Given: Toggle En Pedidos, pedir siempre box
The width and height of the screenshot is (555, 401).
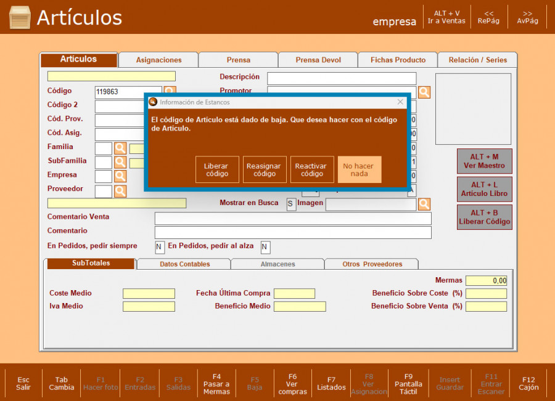Looking at the screenshot, I should tap(160, 247).
